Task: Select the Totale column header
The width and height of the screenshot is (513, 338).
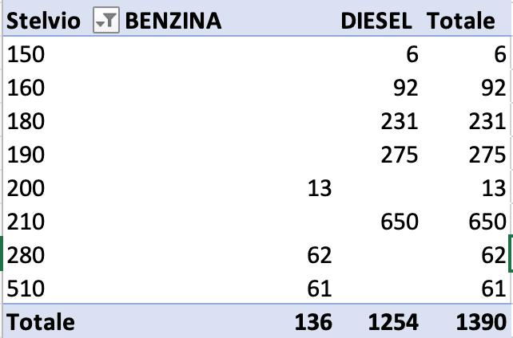Action: pyautogui.click(x=461, y=22)
